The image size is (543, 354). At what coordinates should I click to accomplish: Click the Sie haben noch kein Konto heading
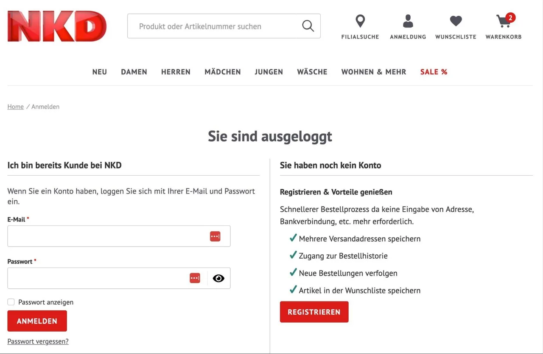point(330,165)
